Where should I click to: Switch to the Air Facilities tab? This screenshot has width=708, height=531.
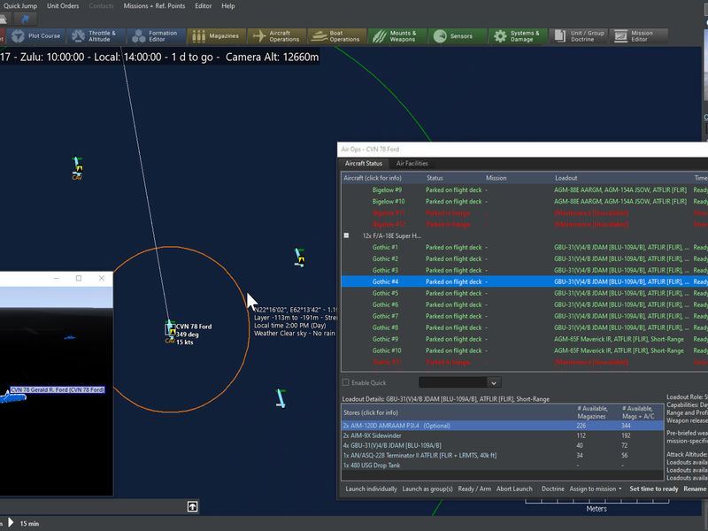[x=412, y=164]
